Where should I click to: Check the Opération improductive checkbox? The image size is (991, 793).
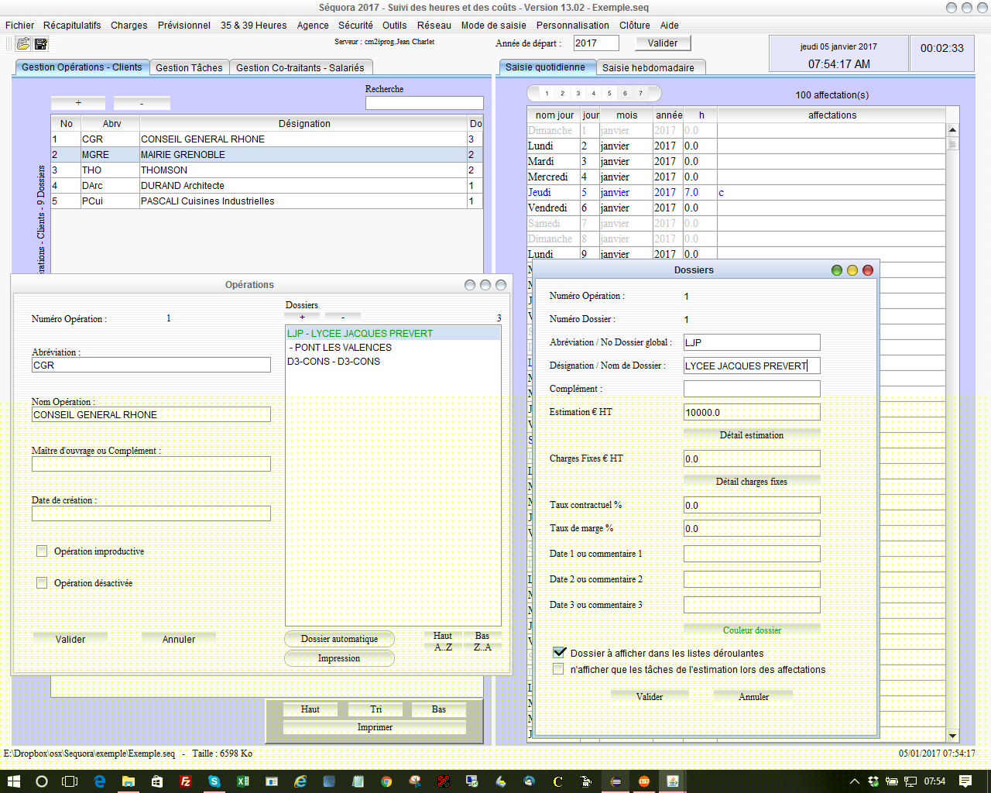pos(42,551)
